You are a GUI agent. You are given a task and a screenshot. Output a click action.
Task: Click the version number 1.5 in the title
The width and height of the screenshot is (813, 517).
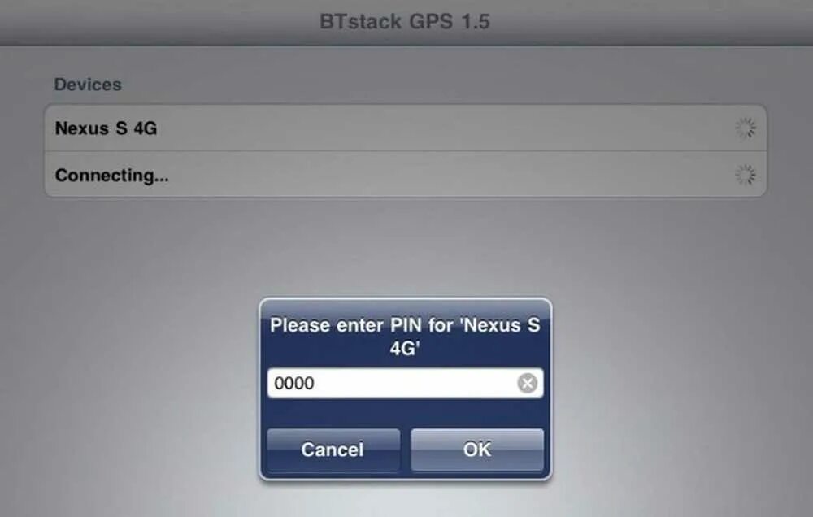click(476, 22)
